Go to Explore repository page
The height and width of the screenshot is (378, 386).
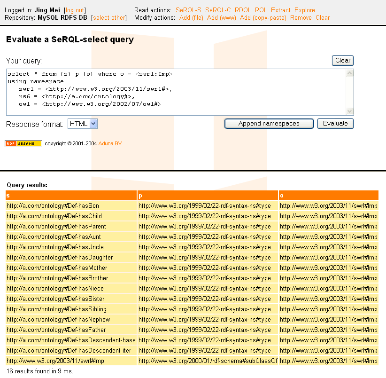(305, 10)
